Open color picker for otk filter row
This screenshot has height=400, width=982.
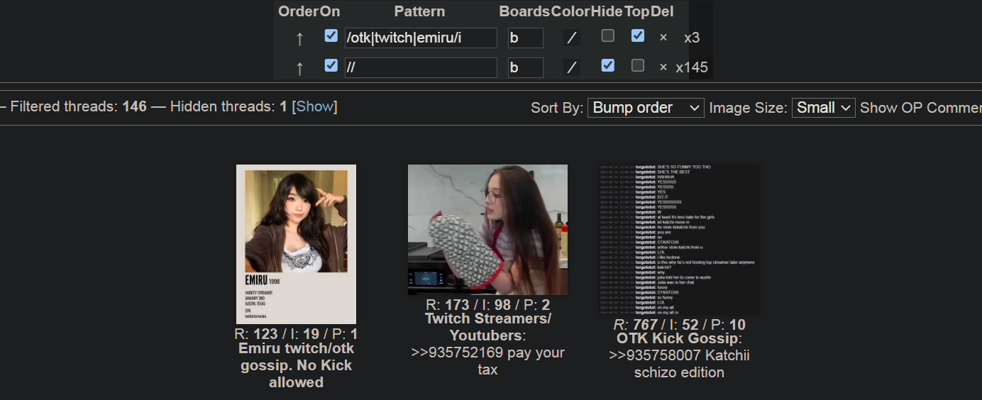coord(572,38)
